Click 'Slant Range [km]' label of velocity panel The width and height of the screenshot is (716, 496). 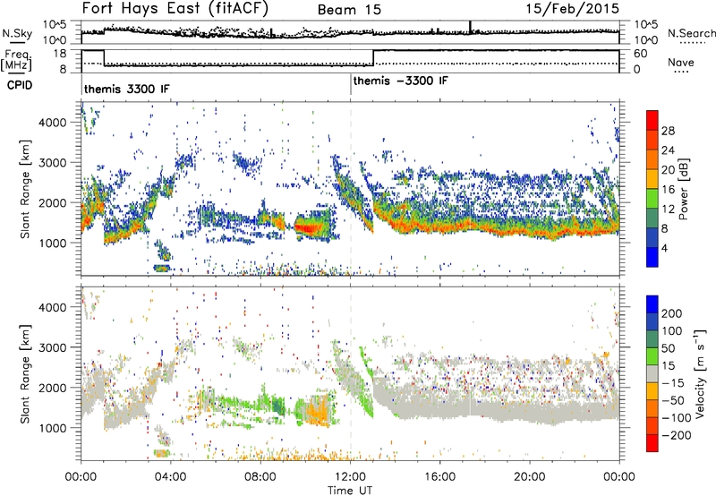[25, 373]
